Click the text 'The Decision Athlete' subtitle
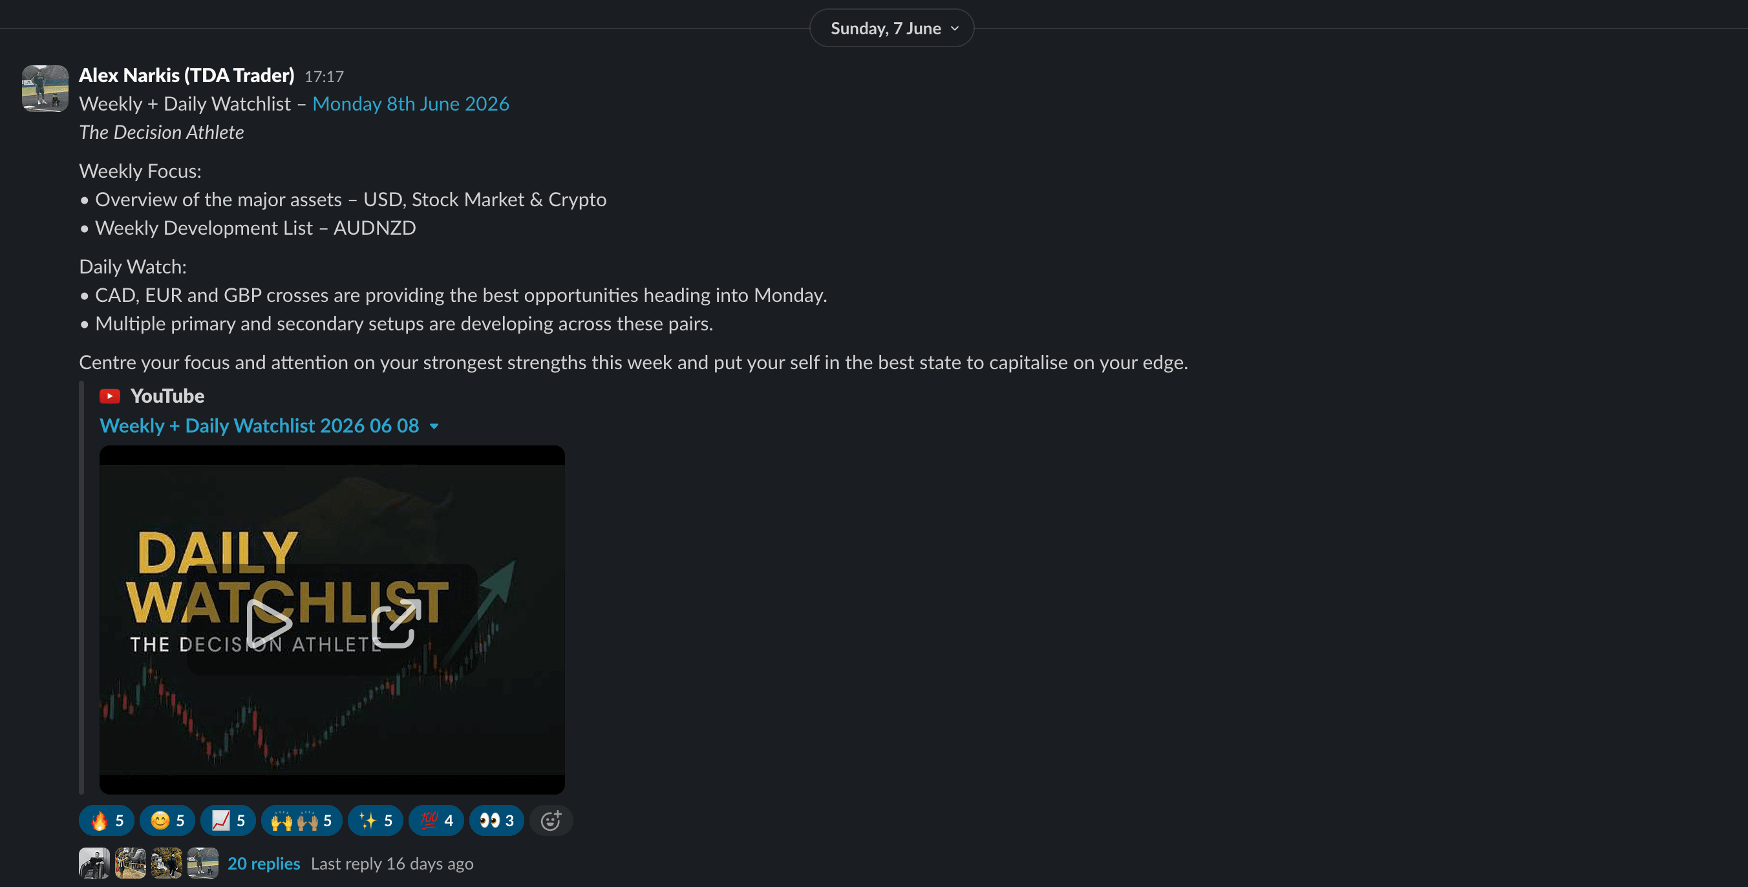This screenshot has width=1748, height=887. [162, 133]
